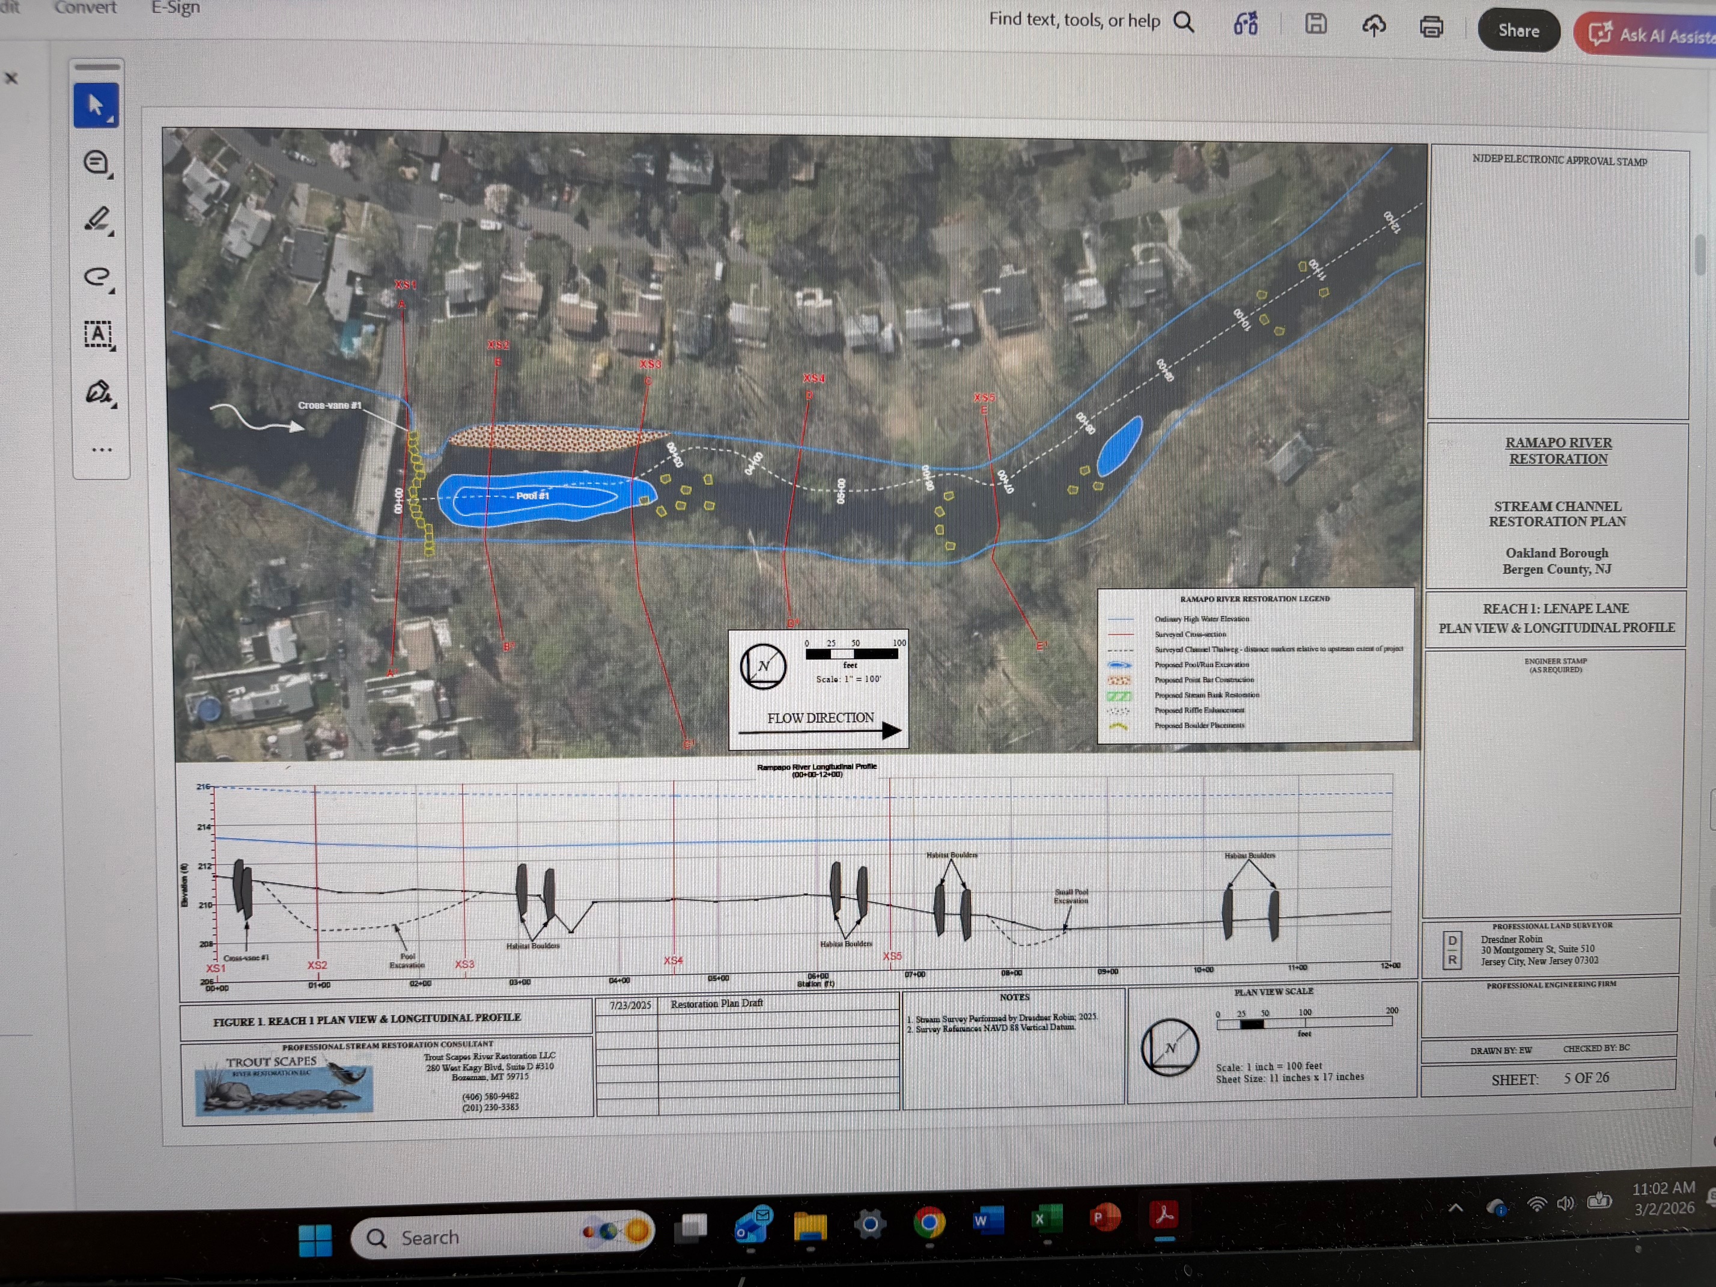Expand hidden system tray icons chevron
Image resolution: width=1716 pixels, height=1287 pixels.
[x=1455, y=1207]
